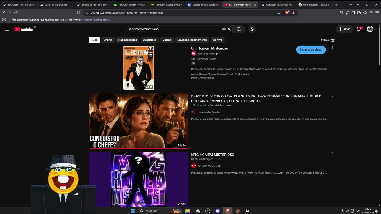Screen dimensions: 381x214
Task: View site information next to URL
Action: click(86, 13)
